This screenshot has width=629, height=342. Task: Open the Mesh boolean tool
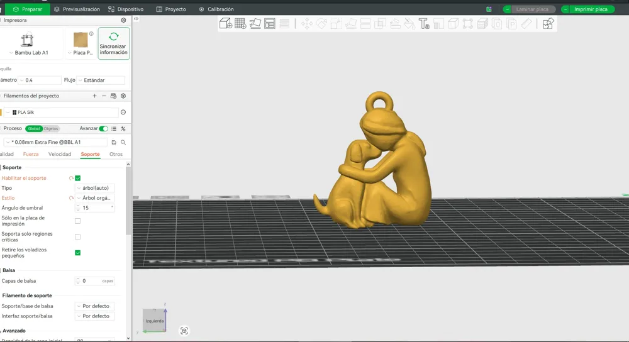pos(380,24)
